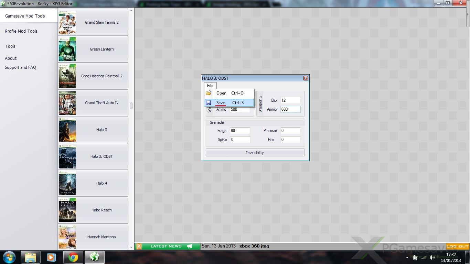Click the Weapon 2 Ammo field
This screenshot has height=264, width=470.
point(290,109)
